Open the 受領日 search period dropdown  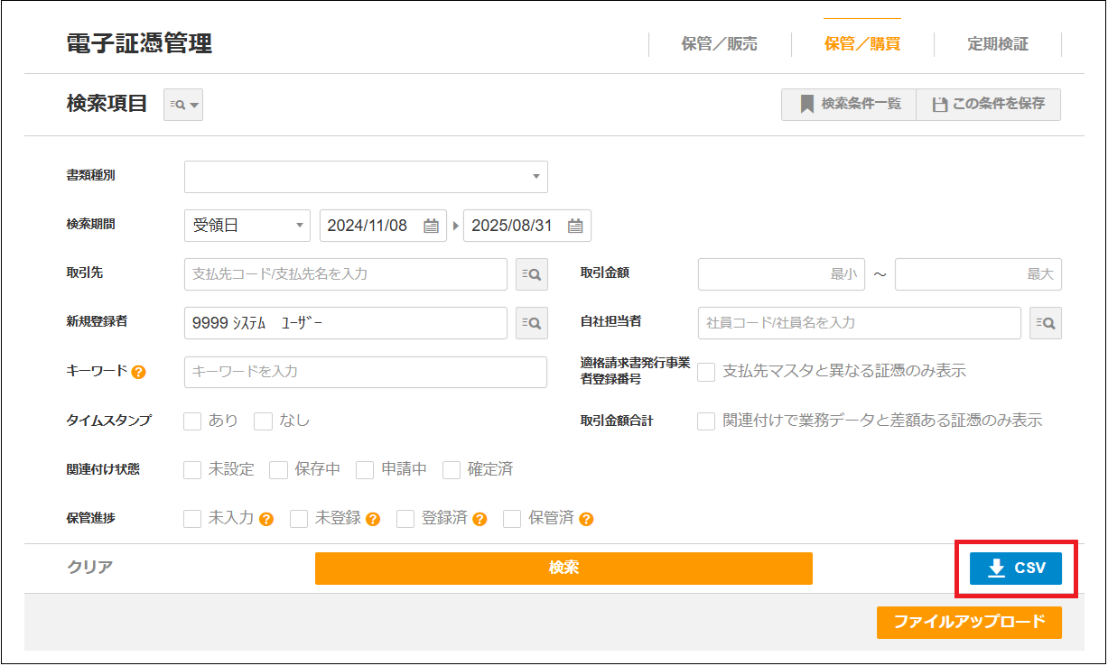tap(247, 226)
